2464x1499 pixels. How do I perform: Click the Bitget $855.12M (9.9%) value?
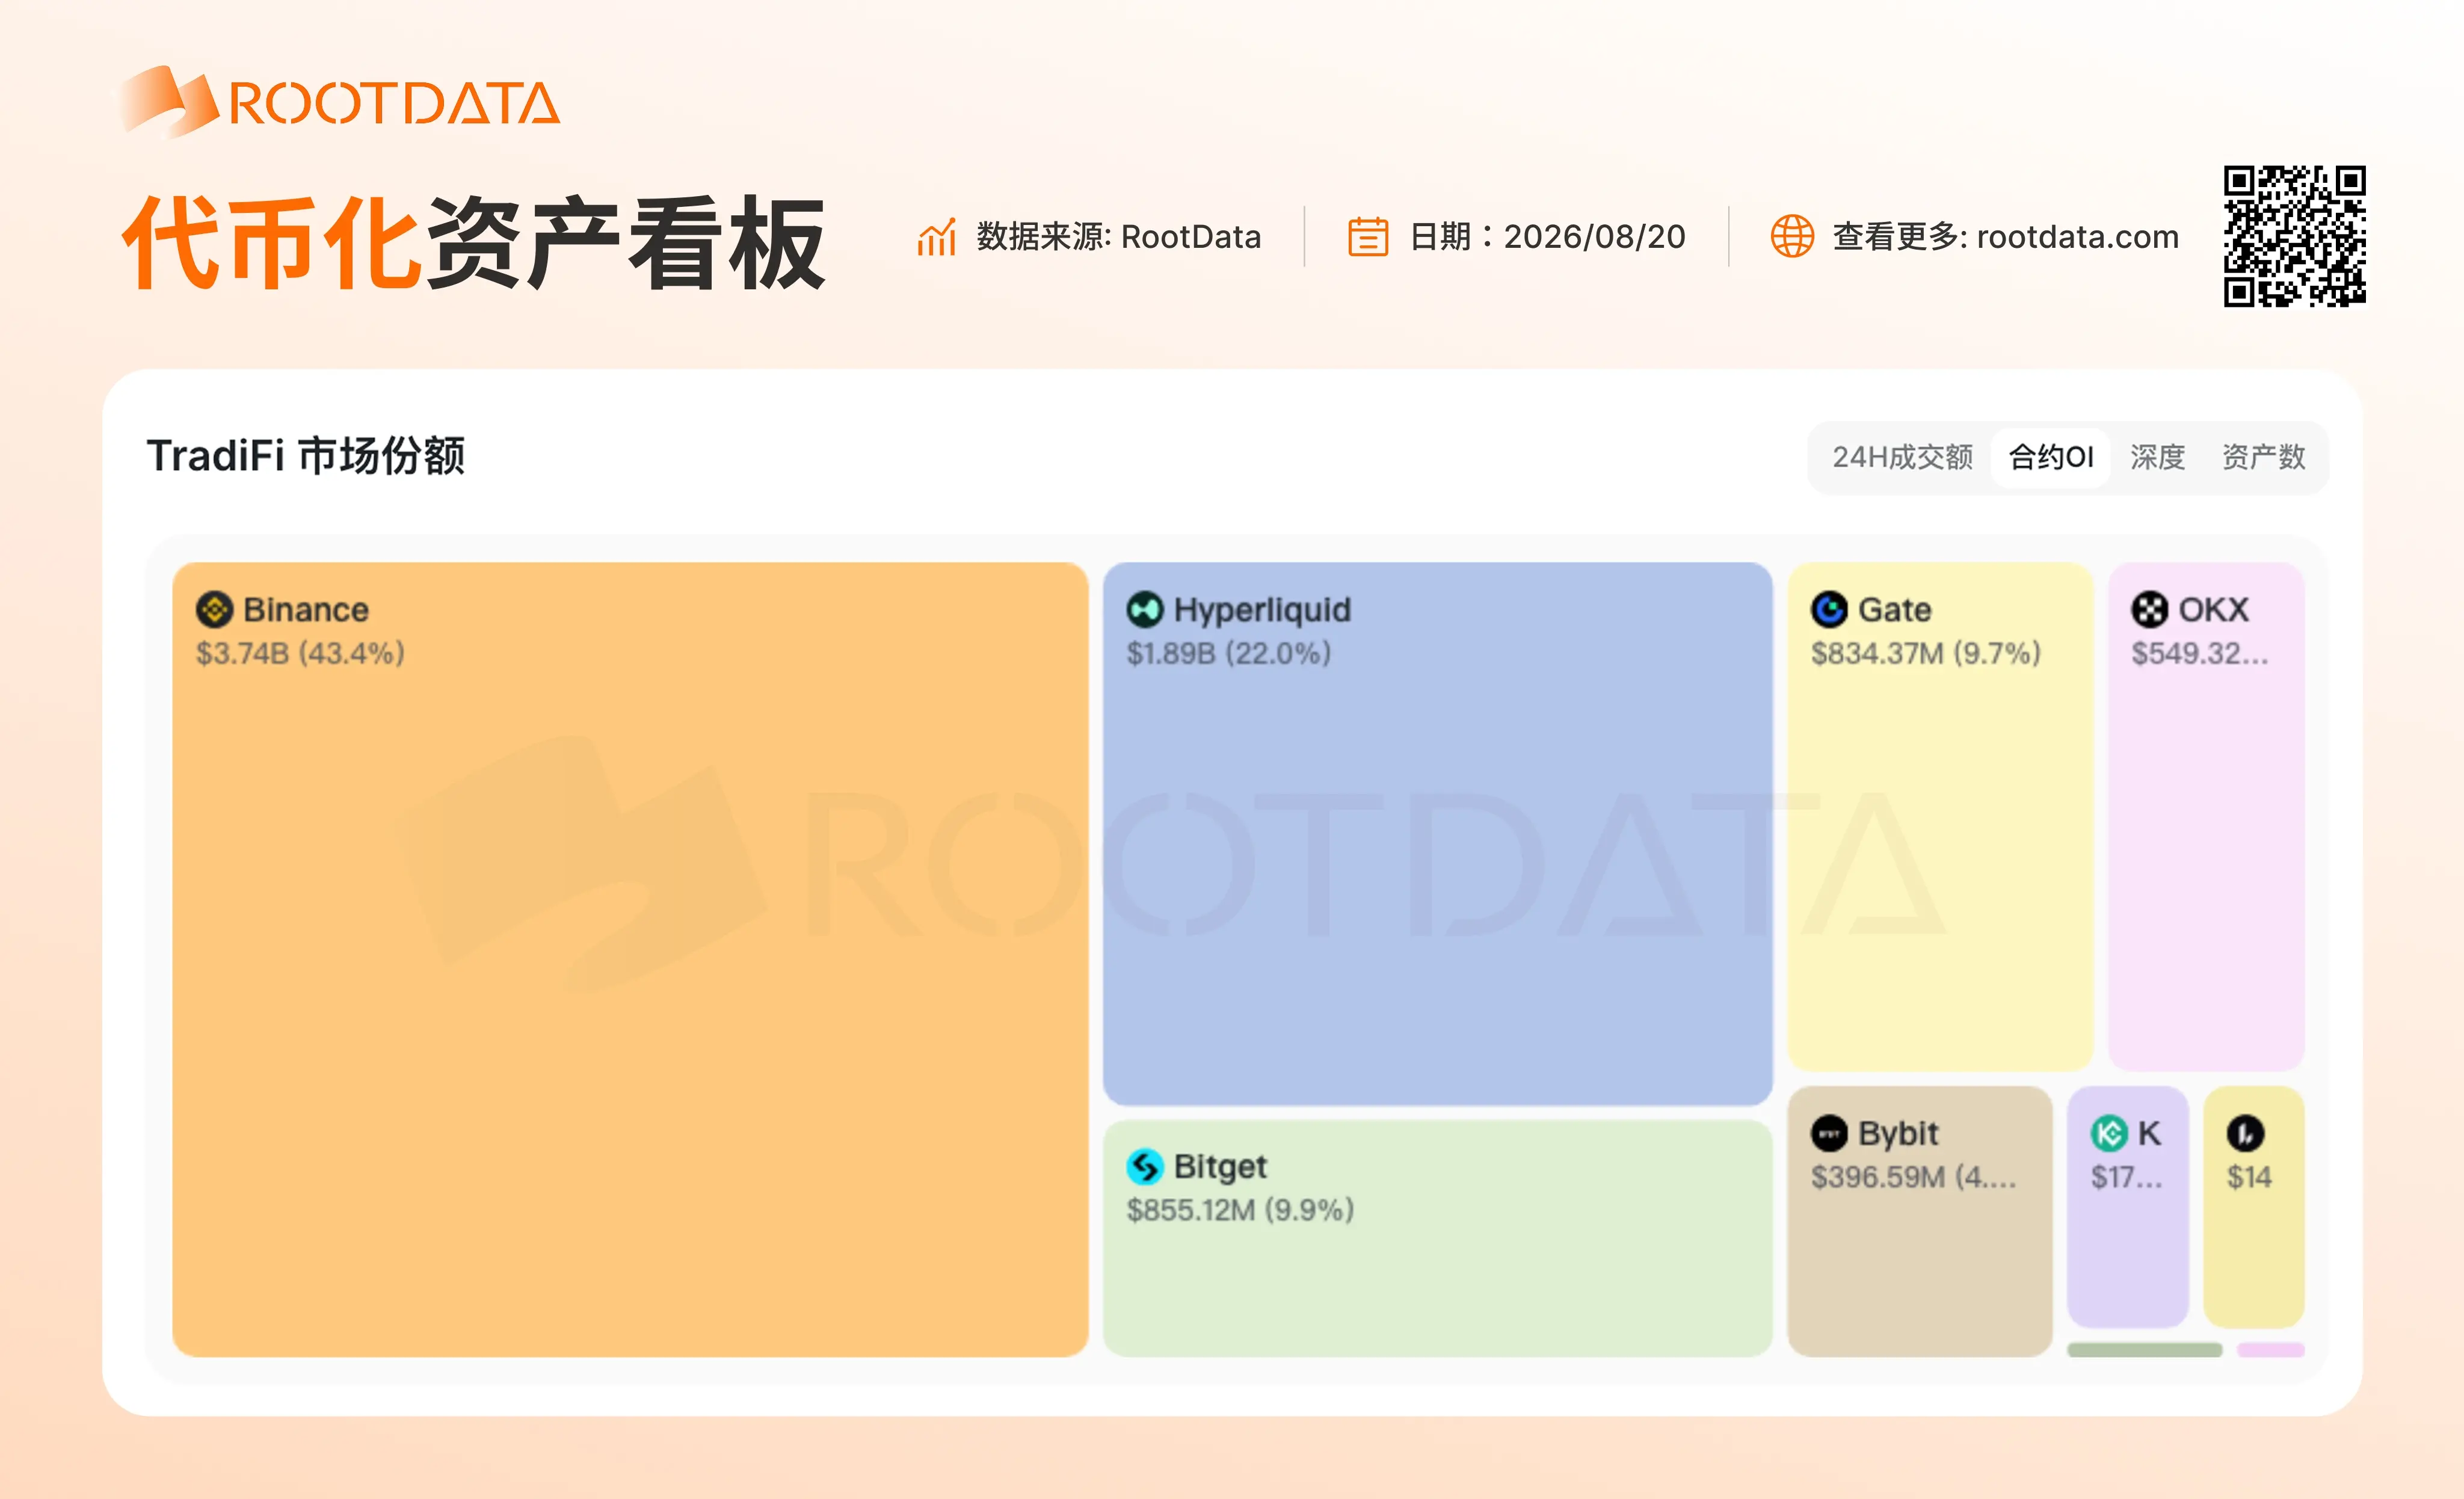pyautogui.click(x=1240, y=1210)
